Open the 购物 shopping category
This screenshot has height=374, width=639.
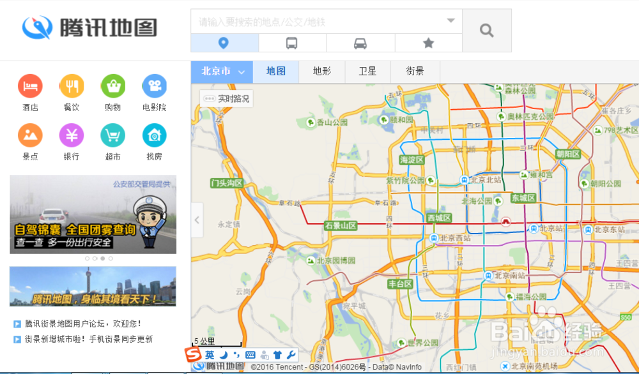coord(113,86)
